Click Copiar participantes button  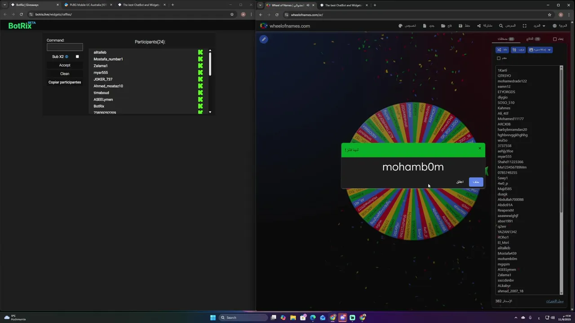click(65, 82)
